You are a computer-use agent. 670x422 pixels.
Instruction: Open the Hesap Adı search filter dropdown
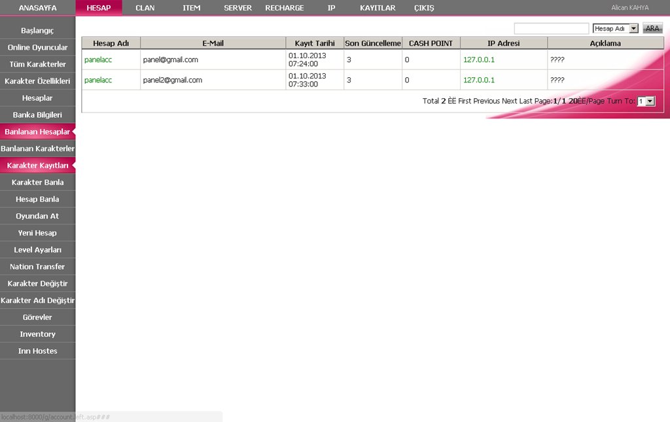pyautogui.click(x=615, y=29)
